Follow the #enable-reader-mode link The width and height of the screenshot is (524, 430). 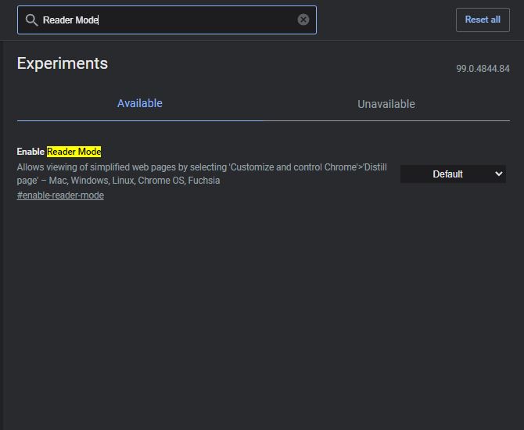coord(60,195)
